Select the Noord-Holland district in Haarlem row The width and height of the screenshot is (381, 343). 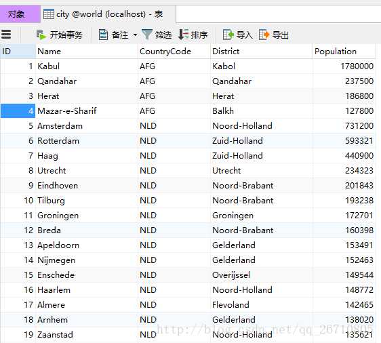262,290
